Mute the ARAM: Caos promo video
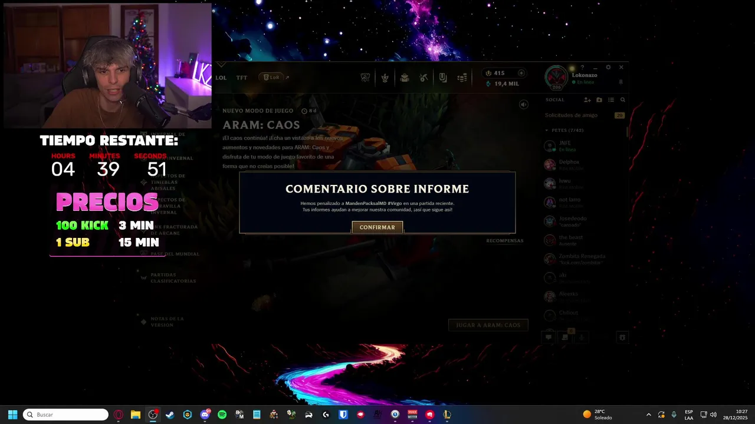The image size is (755, 424). tap(523, 104)
